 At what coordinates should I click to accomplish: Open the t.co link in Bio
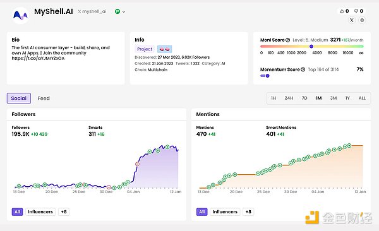click(x=38, y=58)
